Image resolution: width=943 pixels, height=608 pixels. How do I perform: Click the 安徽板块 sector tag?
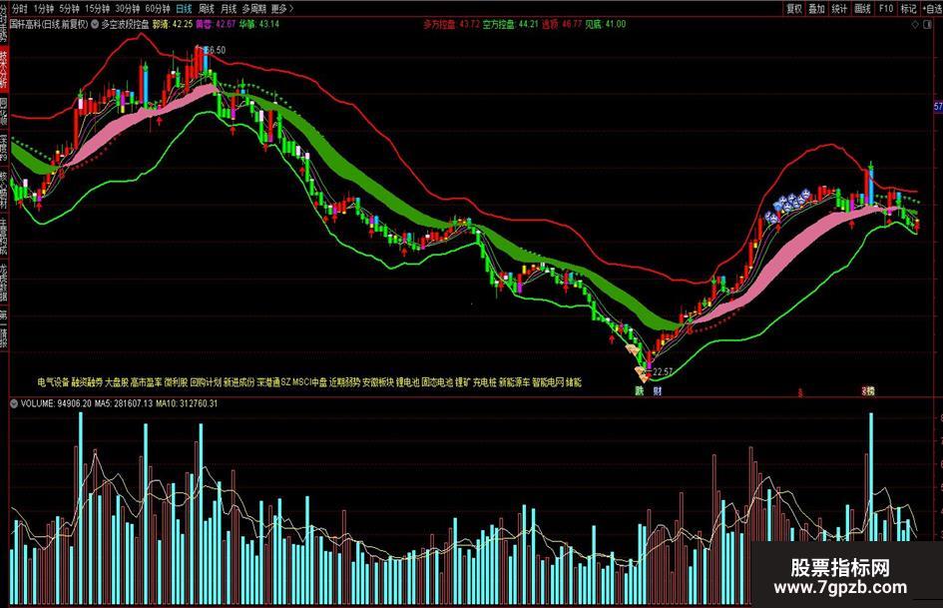pos(377,382)
